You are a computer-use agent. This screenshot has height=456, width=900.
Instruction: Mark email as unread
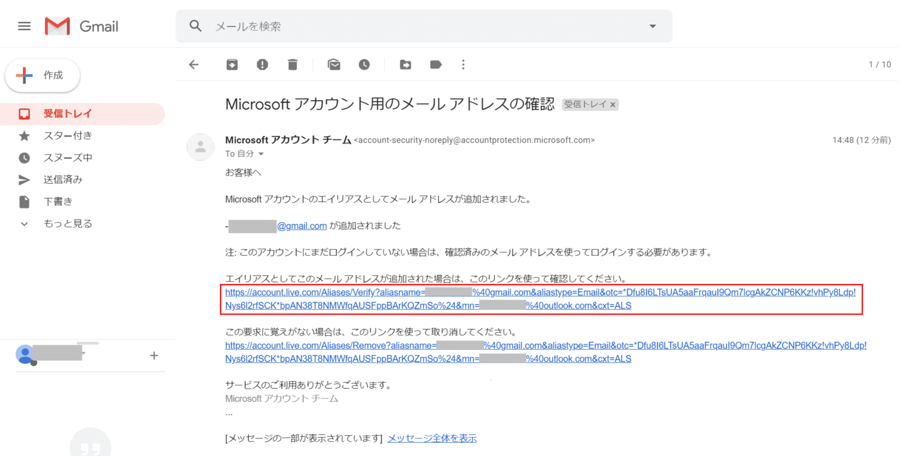point(334,65)
